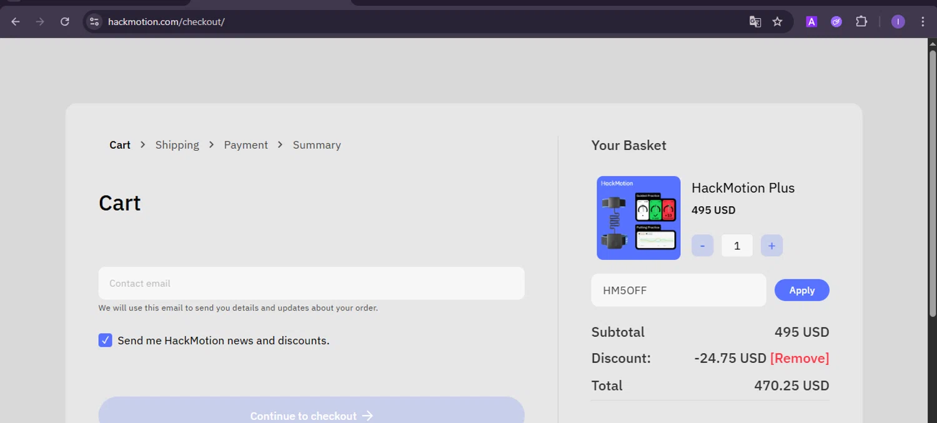Click the translate page icon
Image resolution: width=937 pixels, height=423 pixels.
755,22
